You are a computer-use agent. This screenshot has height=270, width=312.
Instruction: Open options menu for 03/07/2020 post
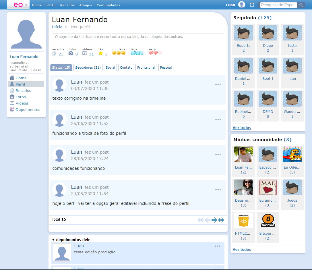pyautogui.click(x=218, y=84)
